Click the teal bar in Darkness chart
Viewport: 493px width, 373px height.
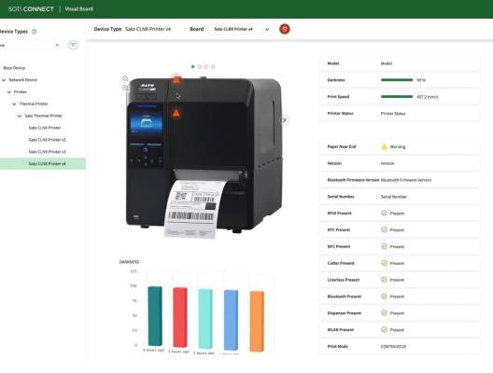tap(155, 316)
